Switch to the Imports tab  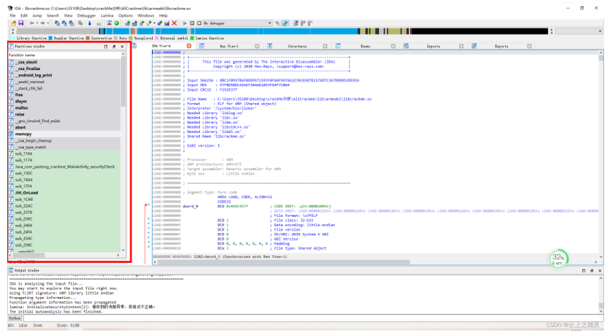433,46
